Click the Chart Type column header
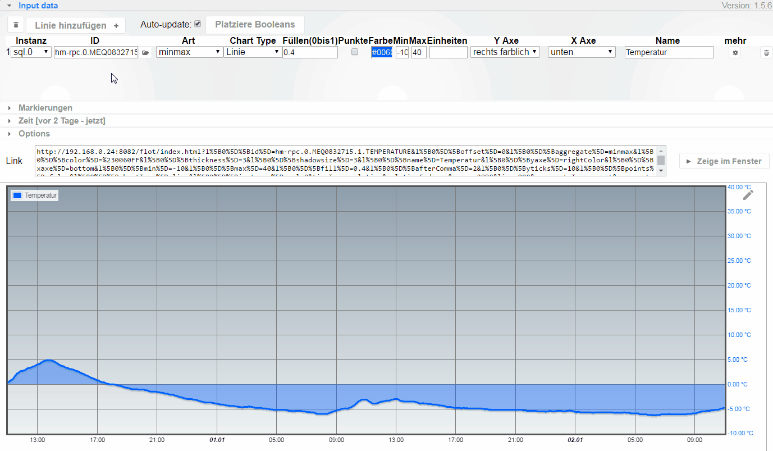Image resolution: width=773 pixels, height=451 pixels. click(253, 40)
